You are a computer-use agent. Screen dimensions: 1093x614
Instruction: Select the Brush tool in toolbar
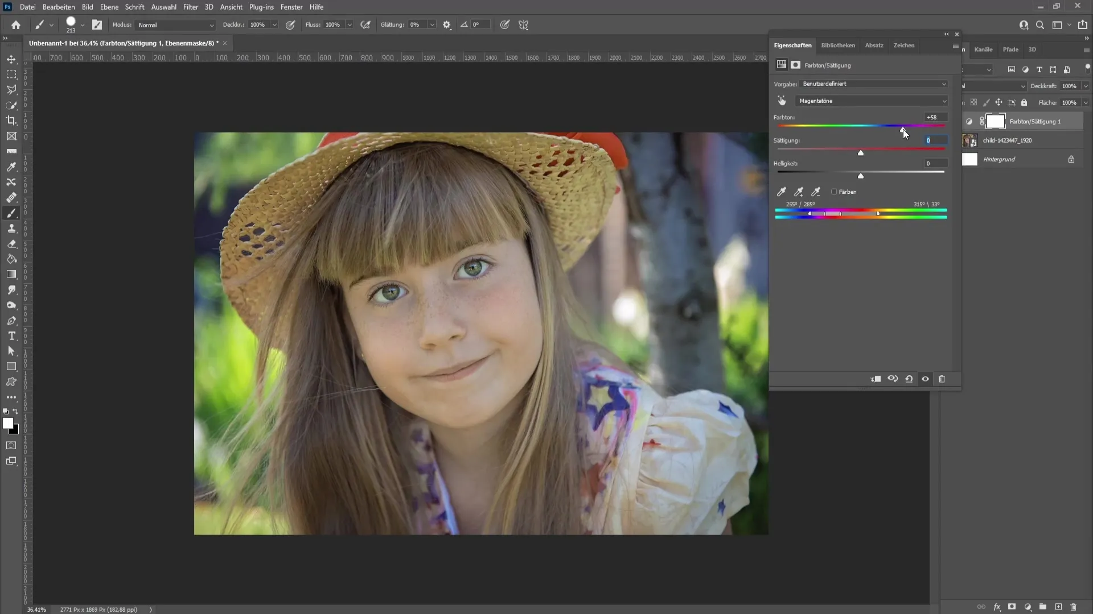tap(11, 212)
